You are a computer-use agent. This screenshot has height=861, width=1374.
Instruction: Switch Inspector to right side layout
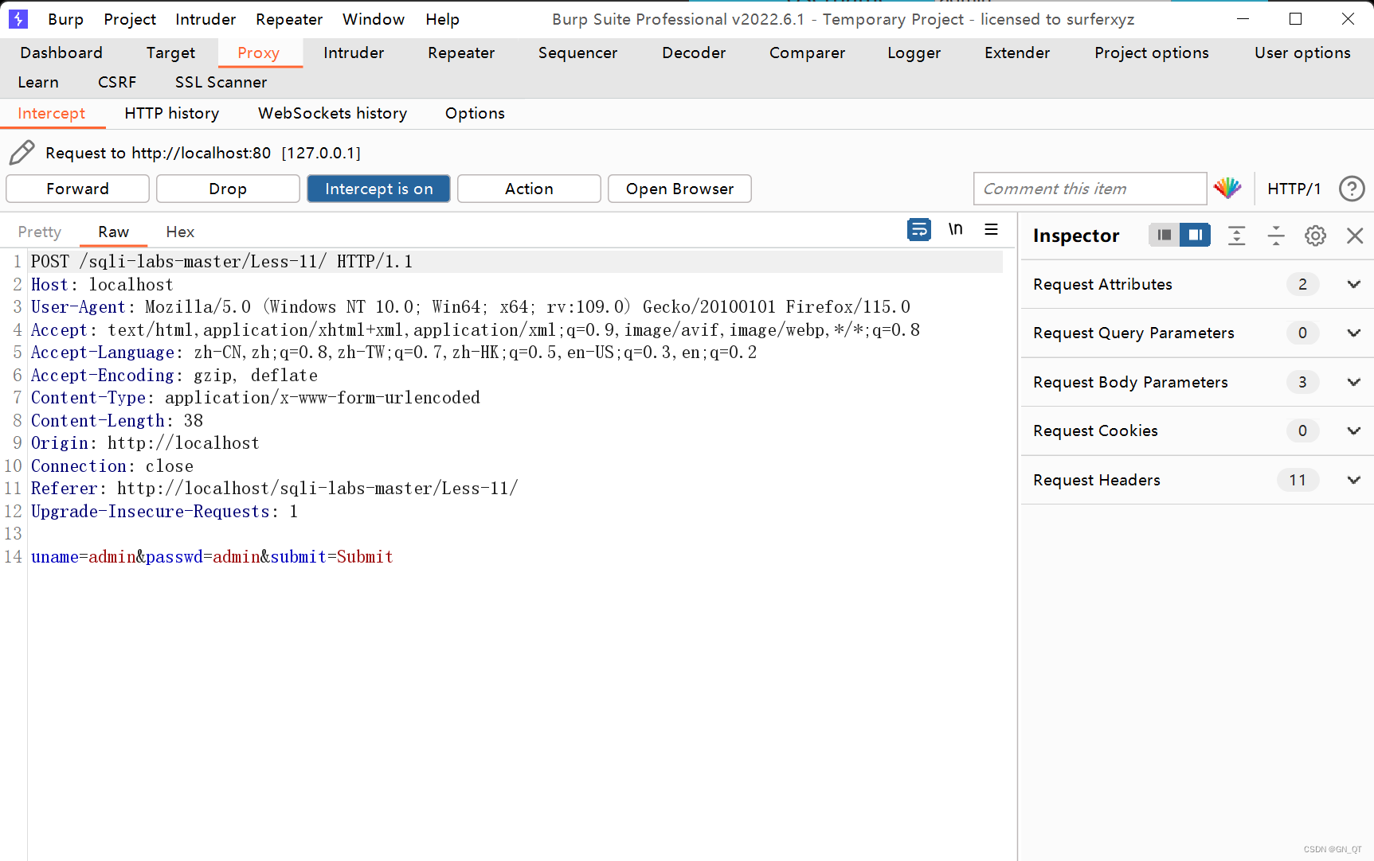[1196, 235]
